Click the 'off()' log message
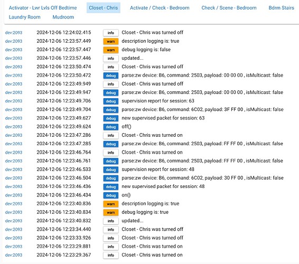This screenshot has height=264, width=299. pos(126,127)
